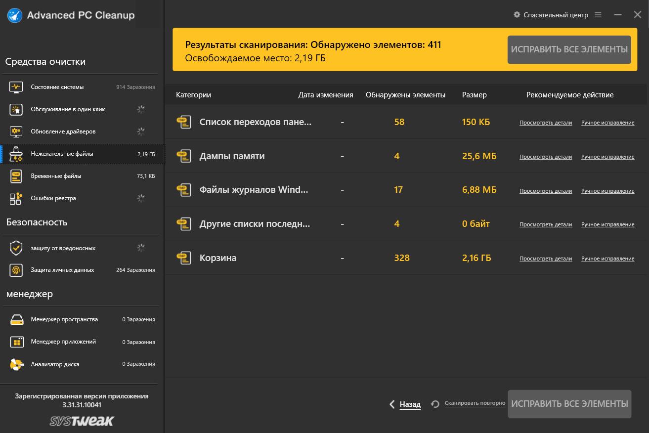
Task: Open One-Click Care sidebar icon
Action: 16,109
